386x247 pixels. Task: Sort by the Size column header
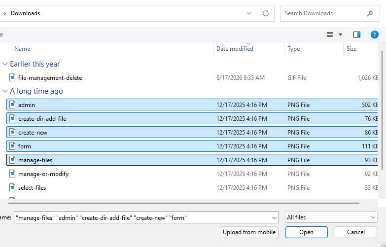[351, 49]
